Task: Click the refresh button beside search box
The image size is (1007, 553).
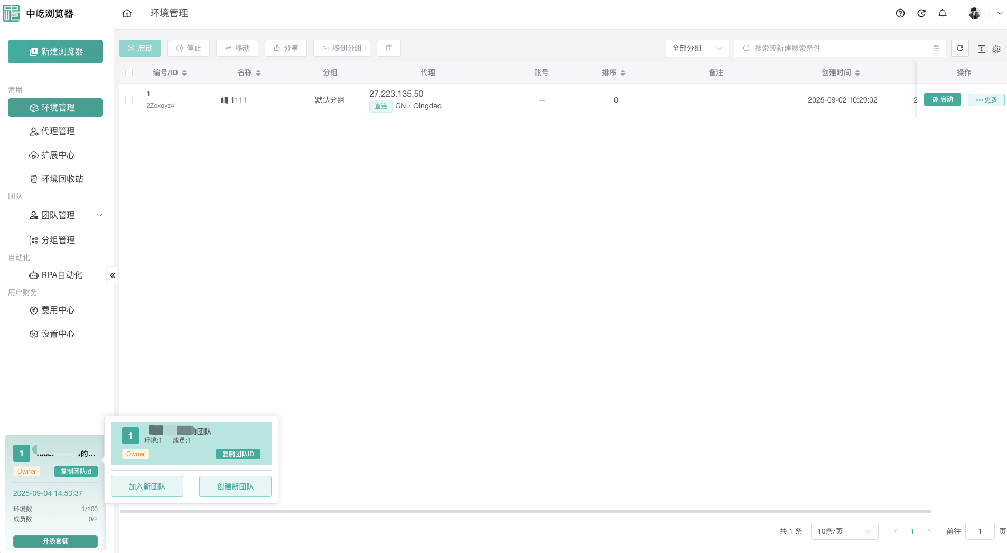Action: [960, 48]
